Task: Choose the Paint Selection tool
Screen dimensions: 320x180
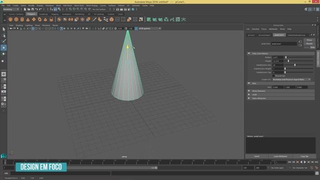Action: click(x=3, y=41)
